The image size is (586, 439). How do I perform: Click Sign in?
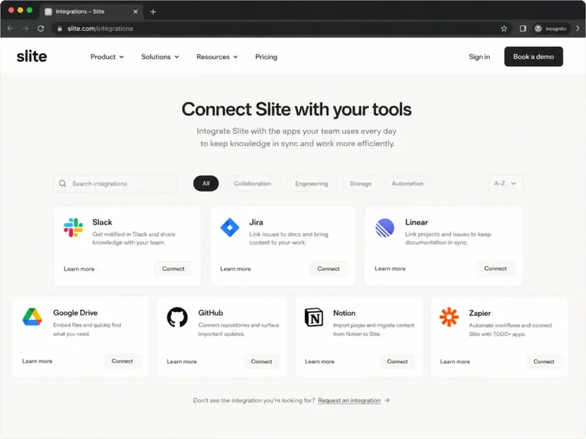(479, 57)
